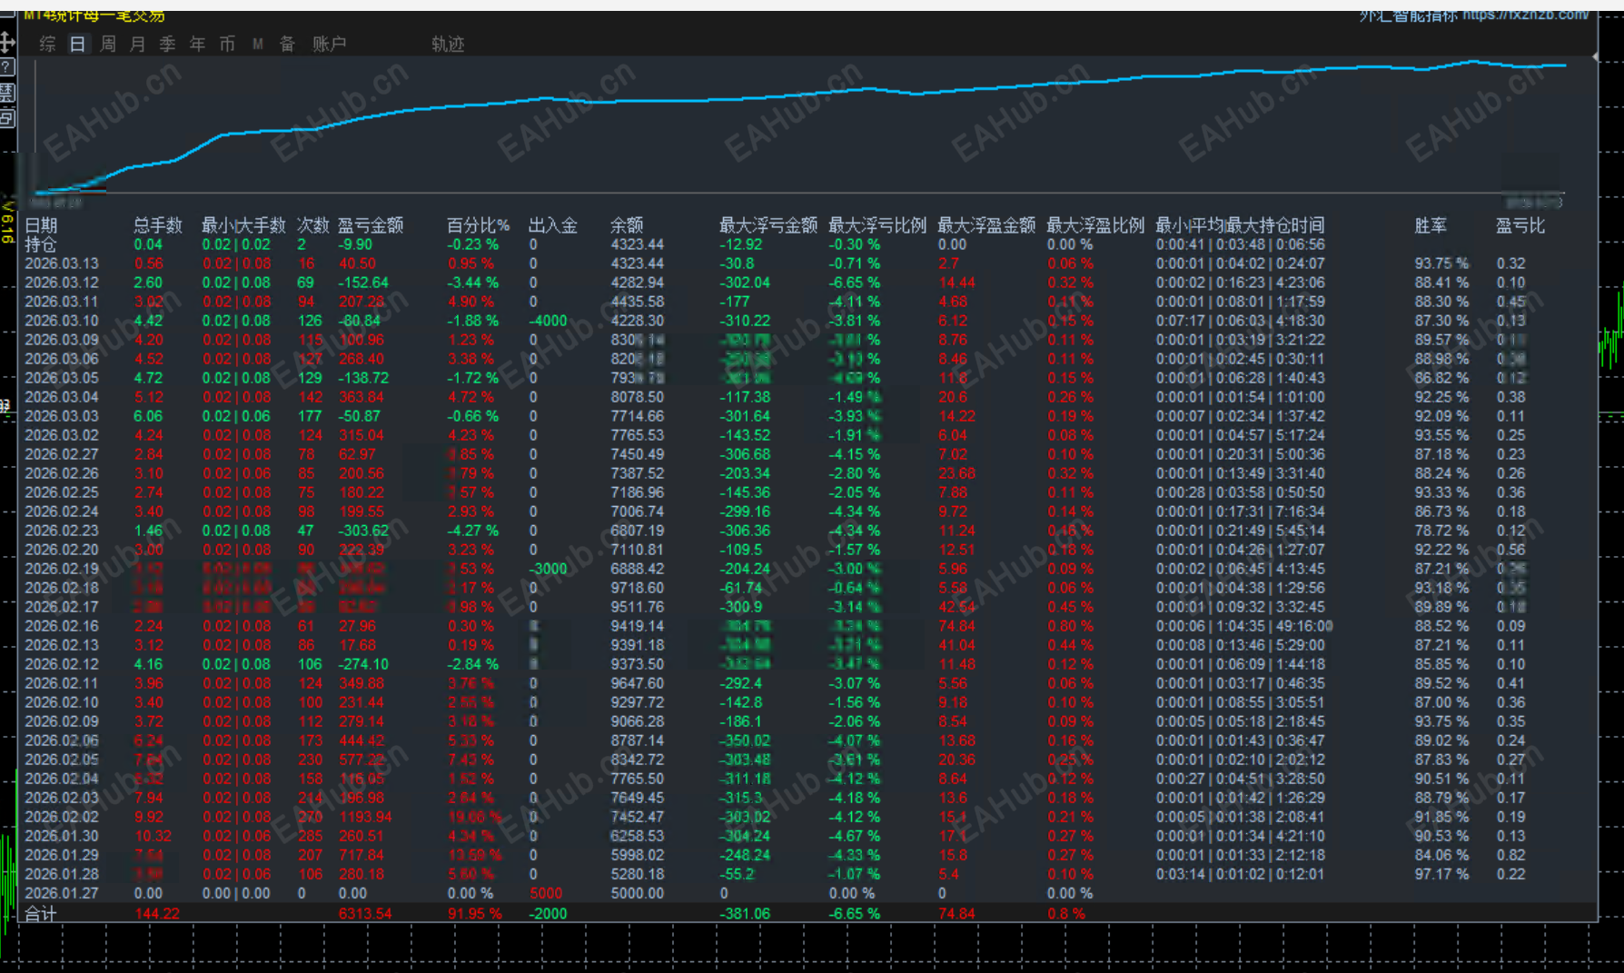The width and height of the screenshot is (1624, 973).
Task: Click the 2026.03.13 date row
Action: [62, 263]
